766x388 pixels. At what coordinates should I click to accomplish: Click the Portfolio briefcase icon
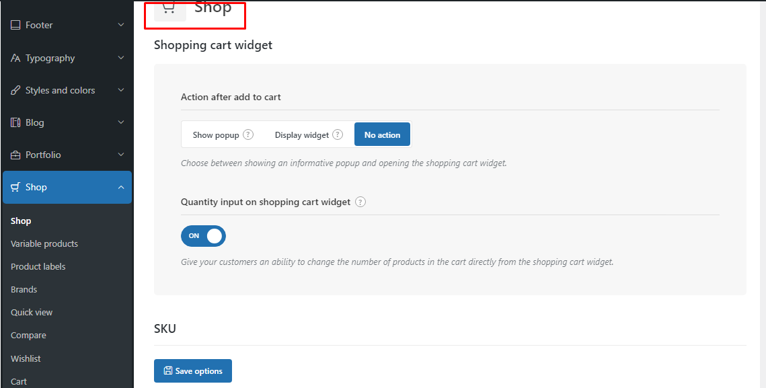pos(15,155)
